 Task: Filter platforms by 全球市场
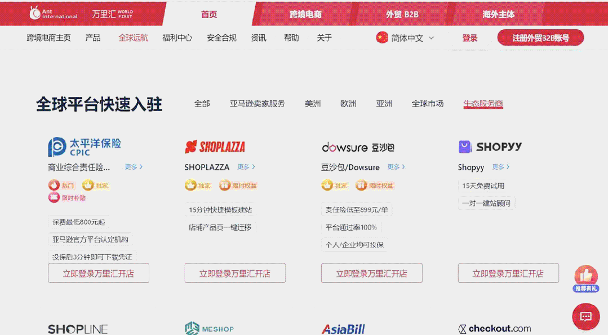[427, 104]
